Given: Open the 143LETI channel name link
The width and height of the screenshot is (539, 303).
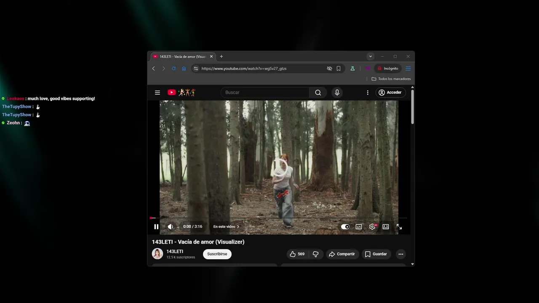Looking at the screenshot, I should [x=175, y=252].
